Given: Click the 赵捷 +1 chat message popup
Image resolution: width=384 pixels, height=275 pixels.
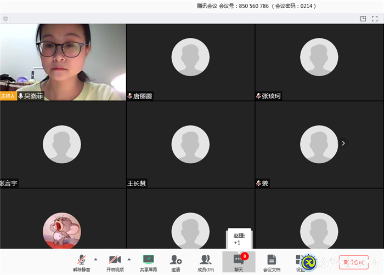Looking at the screenshot, I should pos(239,239).
